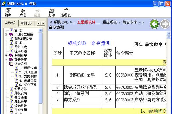The width and height of the screenshot is (173, 114).
Task: Switch to the 索引 (Index) tab
Action: (26, 23)
